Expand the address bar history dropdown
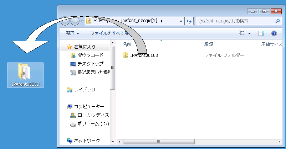 point(181,21)
